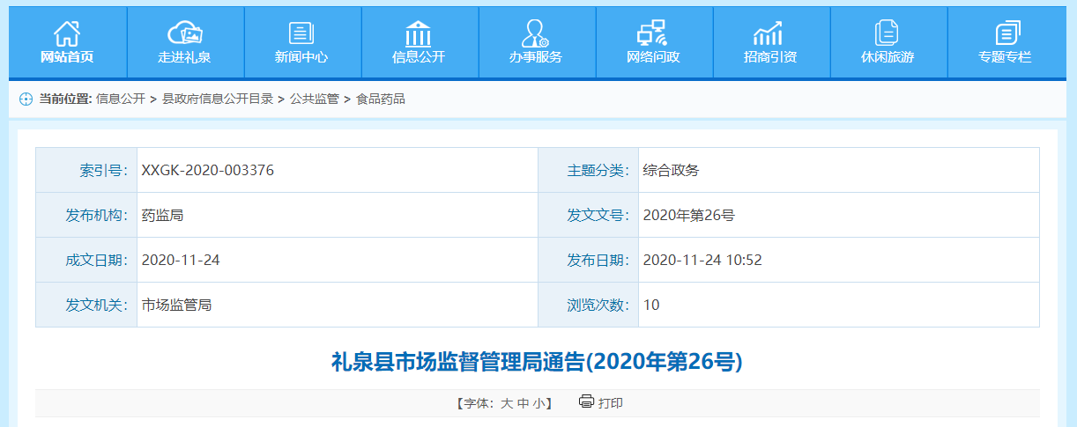The height and width of the screenshot is (427, 1077).
Task: Click the location crosshair icon before 当前位置
Action: (26, 99)
